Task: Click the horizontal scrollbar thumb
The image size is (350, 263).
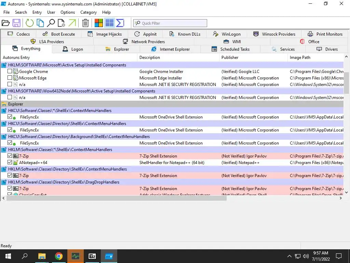Action: 116,198
